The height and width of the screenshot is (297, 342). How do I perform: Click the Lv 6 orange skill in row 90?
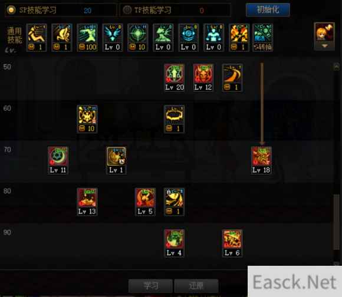tap(232, 243)
